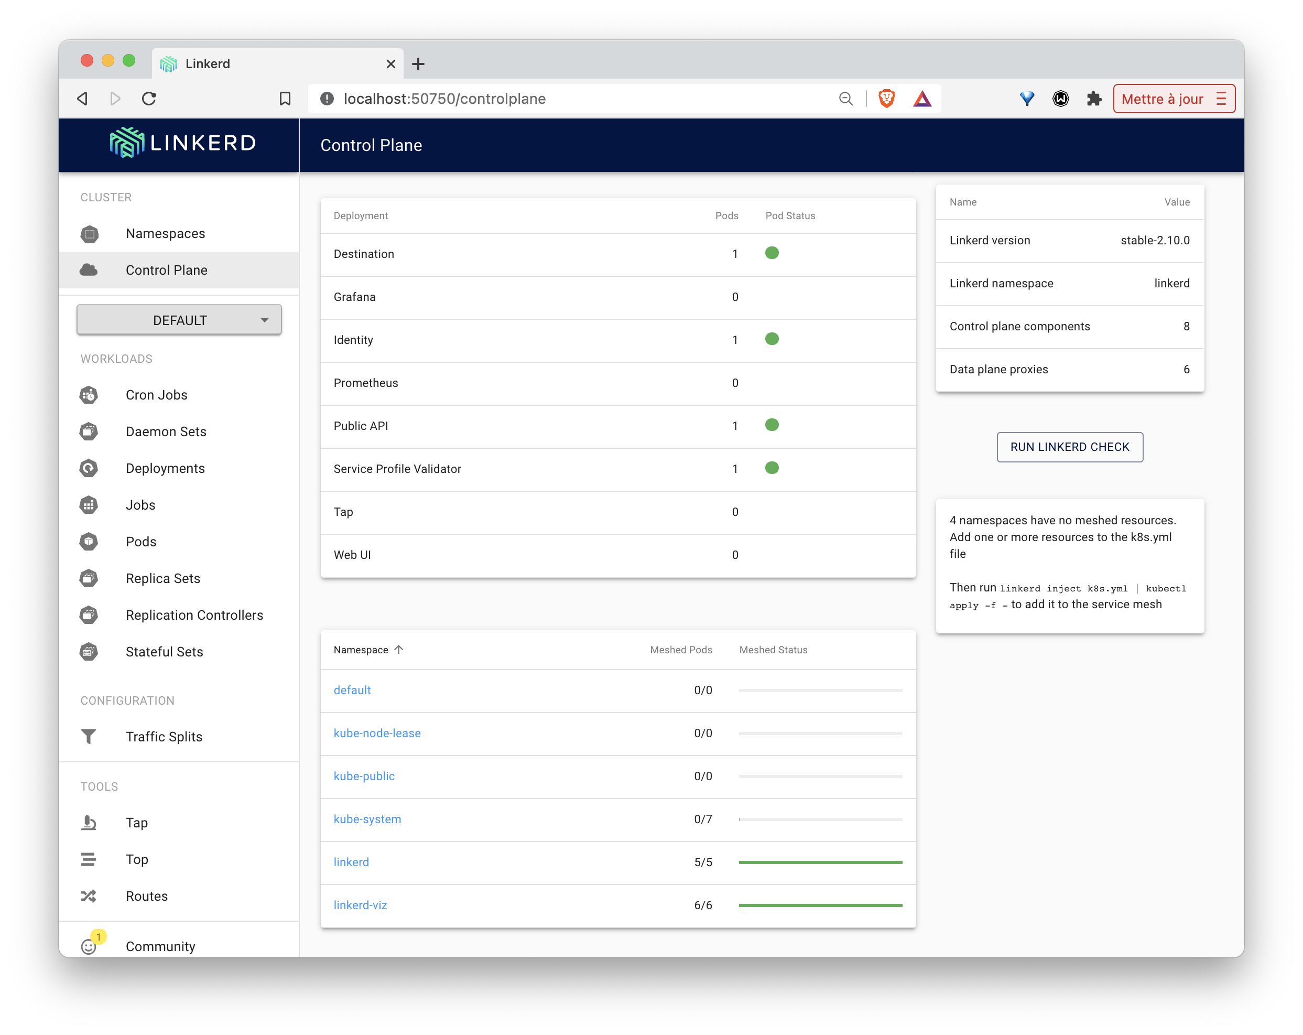
Task: Open Traffic Splits configuration
Action: [x=179, y=736]
